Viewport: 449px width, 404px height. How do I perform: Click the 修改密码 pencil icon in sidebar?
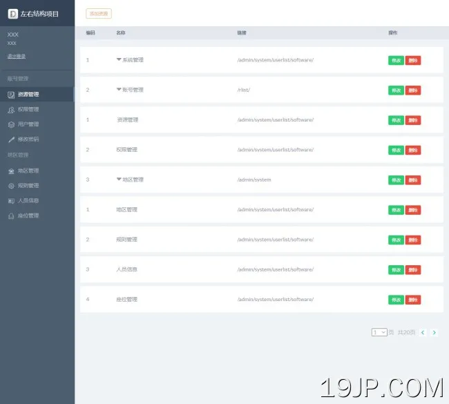(11, 140)
